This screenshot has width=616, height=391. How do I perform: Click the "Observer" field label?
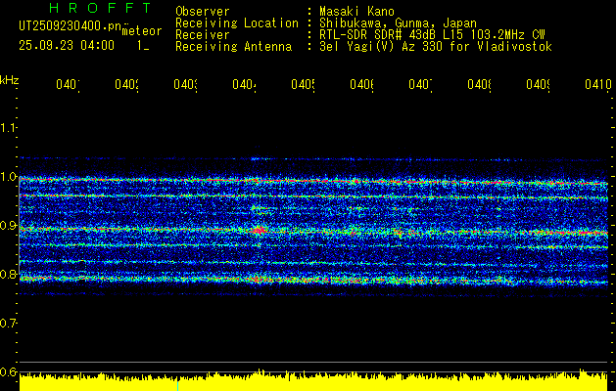(203, 11)
